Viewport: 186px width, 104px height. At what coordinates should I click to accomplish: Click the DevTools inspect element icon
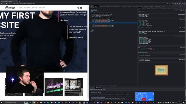point(90,6)
